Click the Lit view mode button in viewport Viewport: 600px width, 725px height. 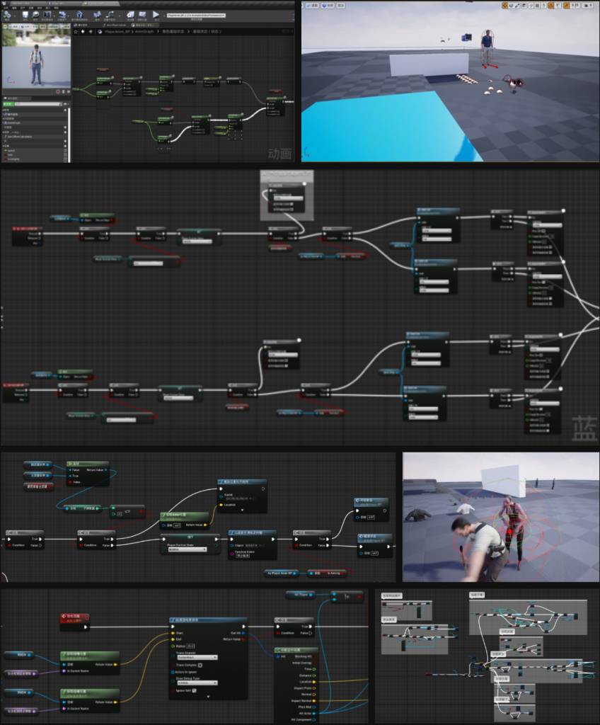coord(328,6)
